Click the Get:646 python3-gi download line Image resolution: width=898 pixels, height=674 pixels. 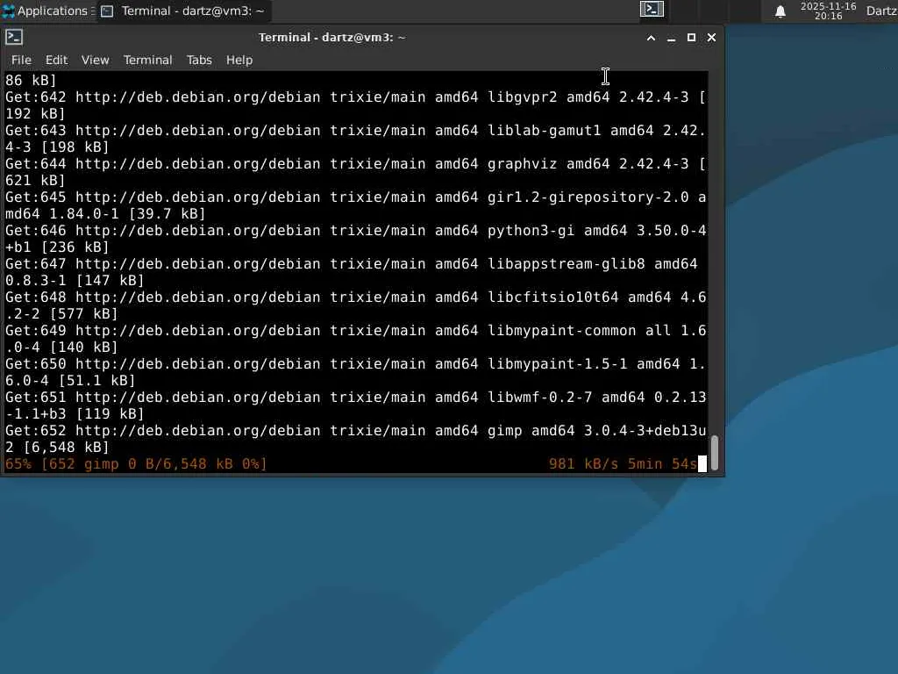point(356,239)
